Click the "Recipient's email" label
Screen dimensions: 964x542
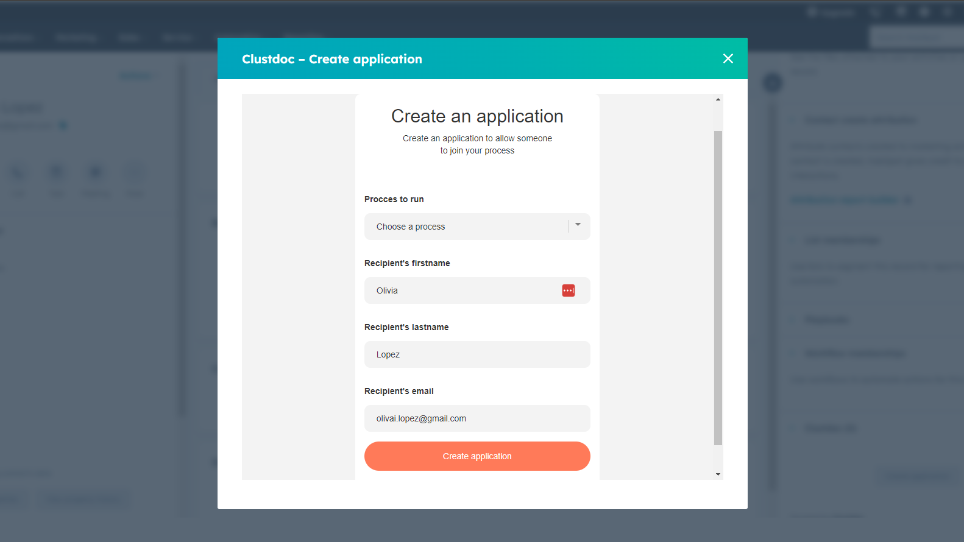tap(399, 391)
